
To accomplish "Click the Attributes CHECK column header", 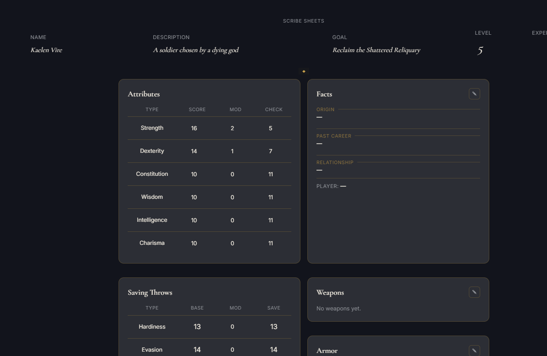I will 274,109.
